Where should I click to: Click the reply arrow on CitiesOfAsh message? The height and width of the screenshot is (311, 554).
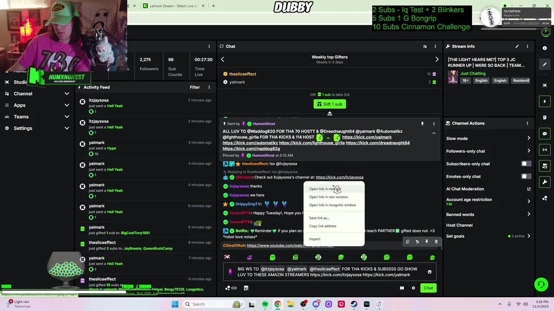point(417,242)
